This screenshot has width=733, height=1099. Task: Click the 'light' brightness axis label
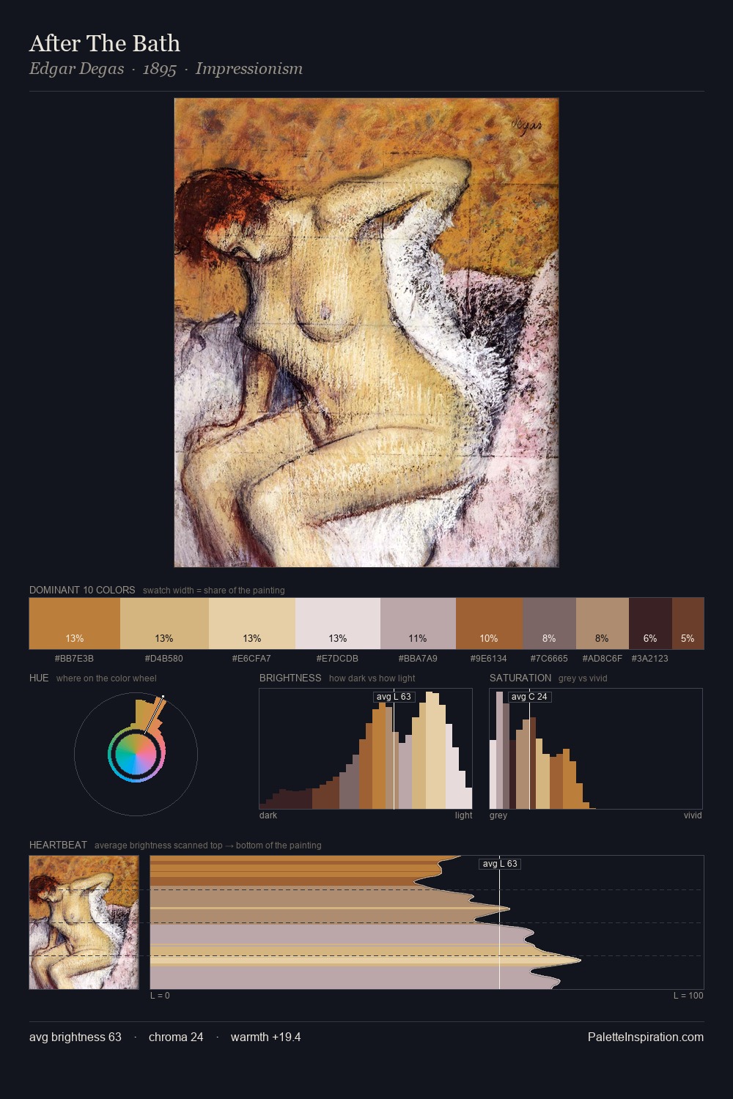[x=463, y=815]
